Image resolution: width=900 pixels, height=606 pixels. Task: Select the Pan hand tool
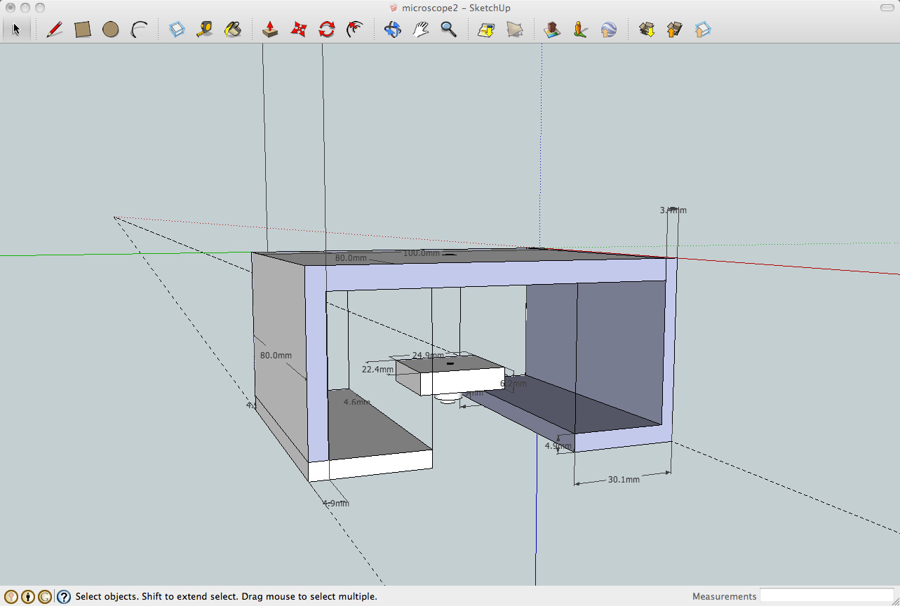(421, 29)
